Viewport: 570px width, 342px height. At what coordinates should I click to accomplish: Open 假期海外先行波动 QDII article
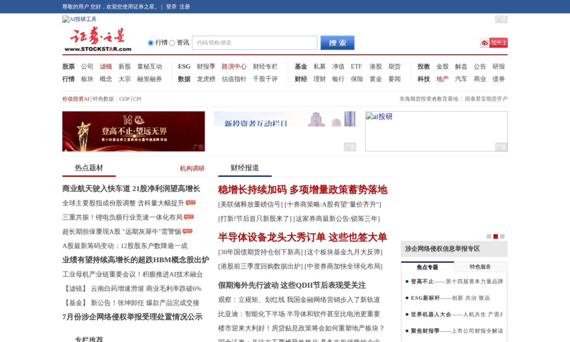(x=292, y=286)
